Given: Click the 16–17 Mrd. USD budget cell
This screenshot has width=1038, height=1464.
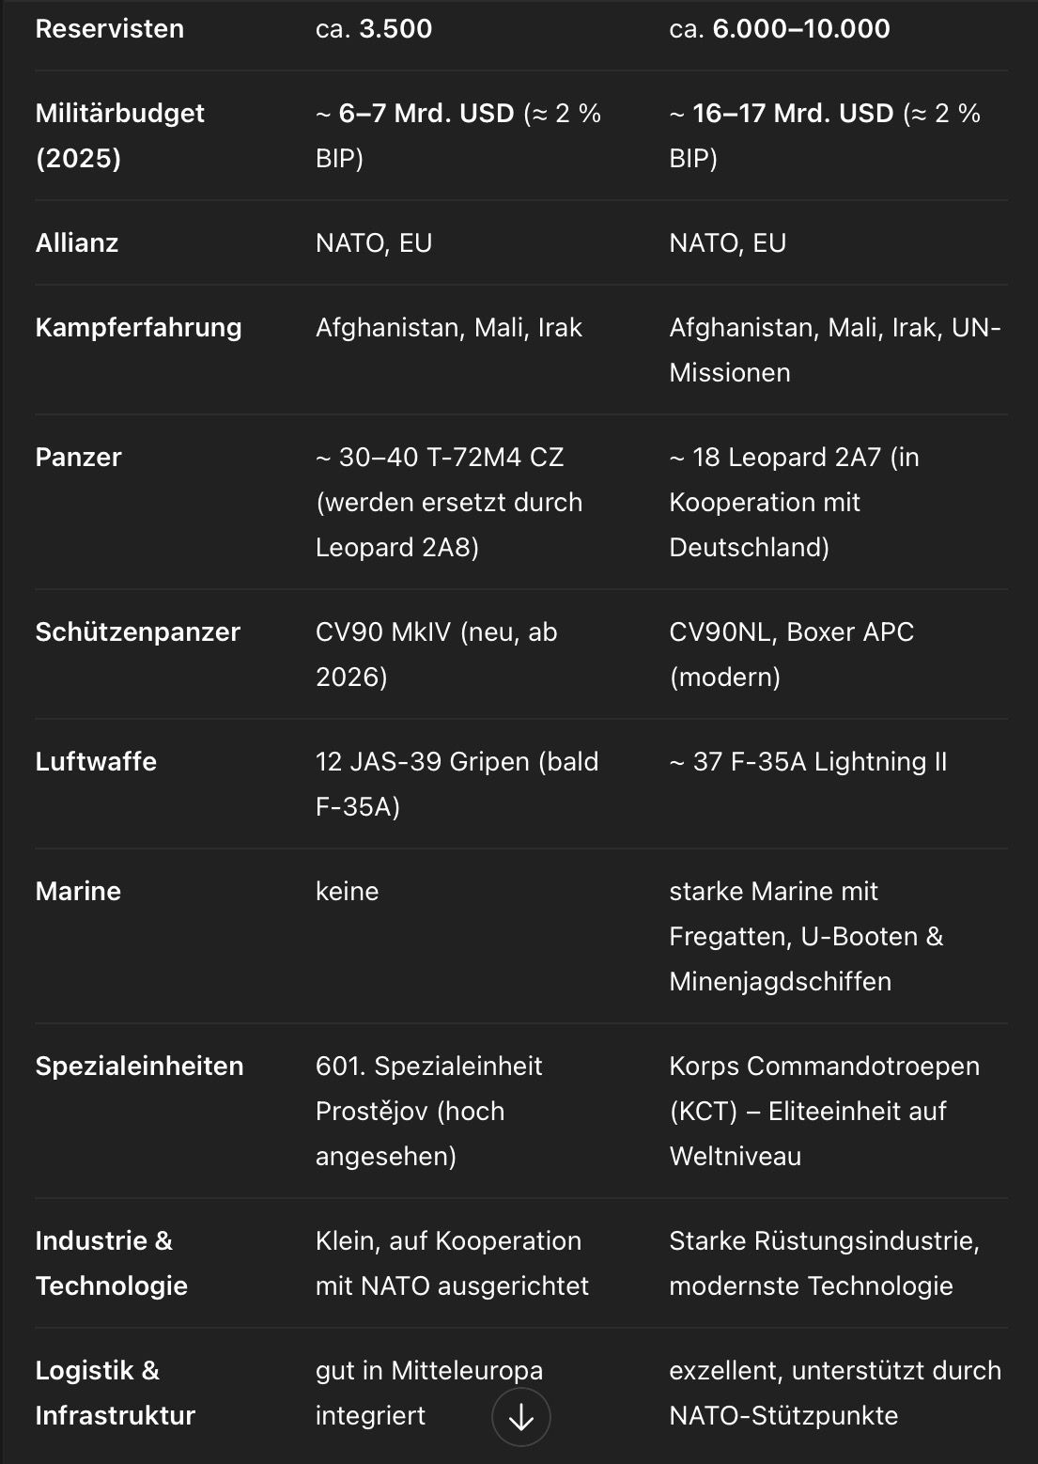Looking at the screenshot, I should [x=824, y=135].
